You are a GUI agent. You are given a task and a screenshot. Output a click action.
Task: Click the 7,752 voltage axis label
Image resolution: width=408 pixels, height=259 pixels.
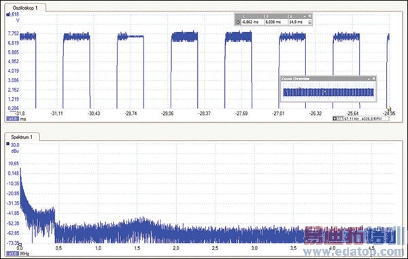pyautogui.click(x=14, y=33)
